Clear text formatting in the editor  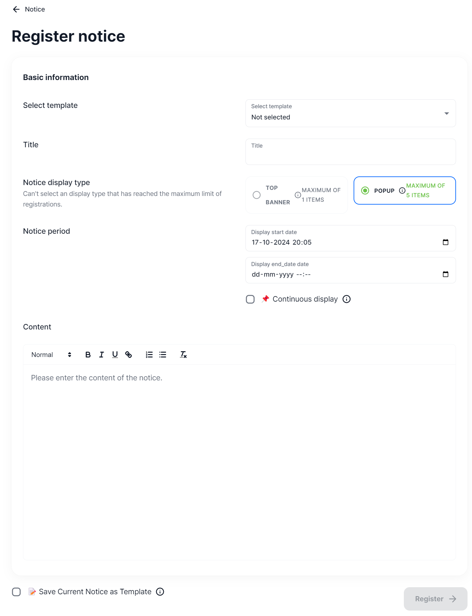(x=183, y=355)
